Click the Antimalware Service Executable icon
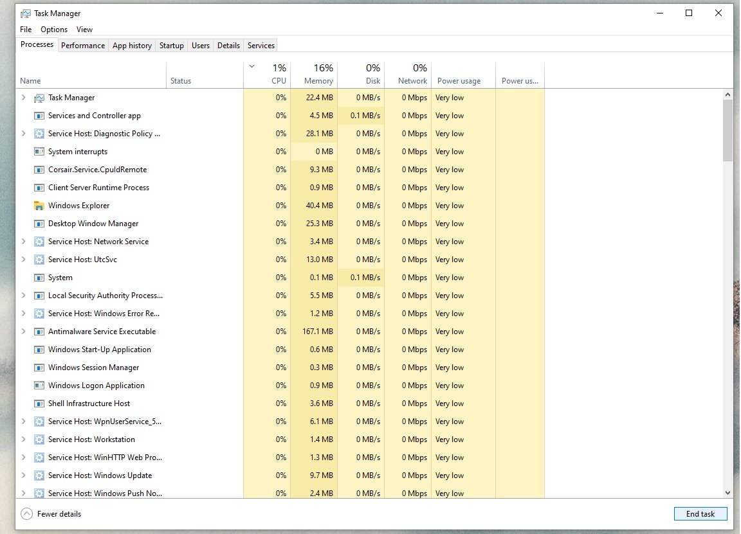 point(39,332)
